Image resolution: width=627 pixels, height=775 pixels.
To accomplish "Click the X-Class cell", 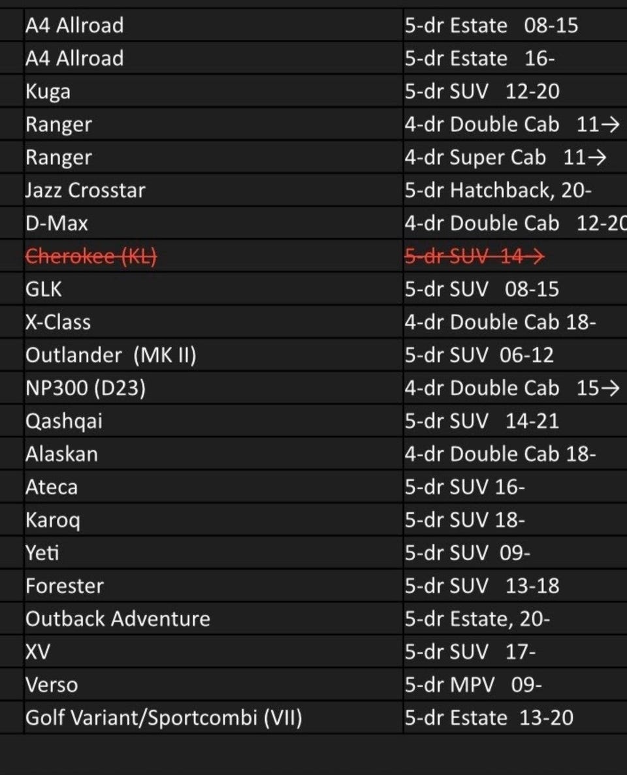I will 58,323.
